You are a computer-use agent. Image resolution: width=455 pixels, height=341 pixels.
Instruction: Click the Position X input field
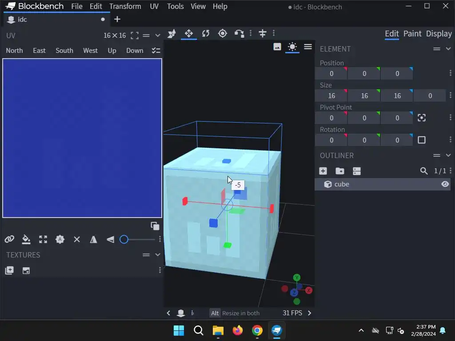point(331,73)
